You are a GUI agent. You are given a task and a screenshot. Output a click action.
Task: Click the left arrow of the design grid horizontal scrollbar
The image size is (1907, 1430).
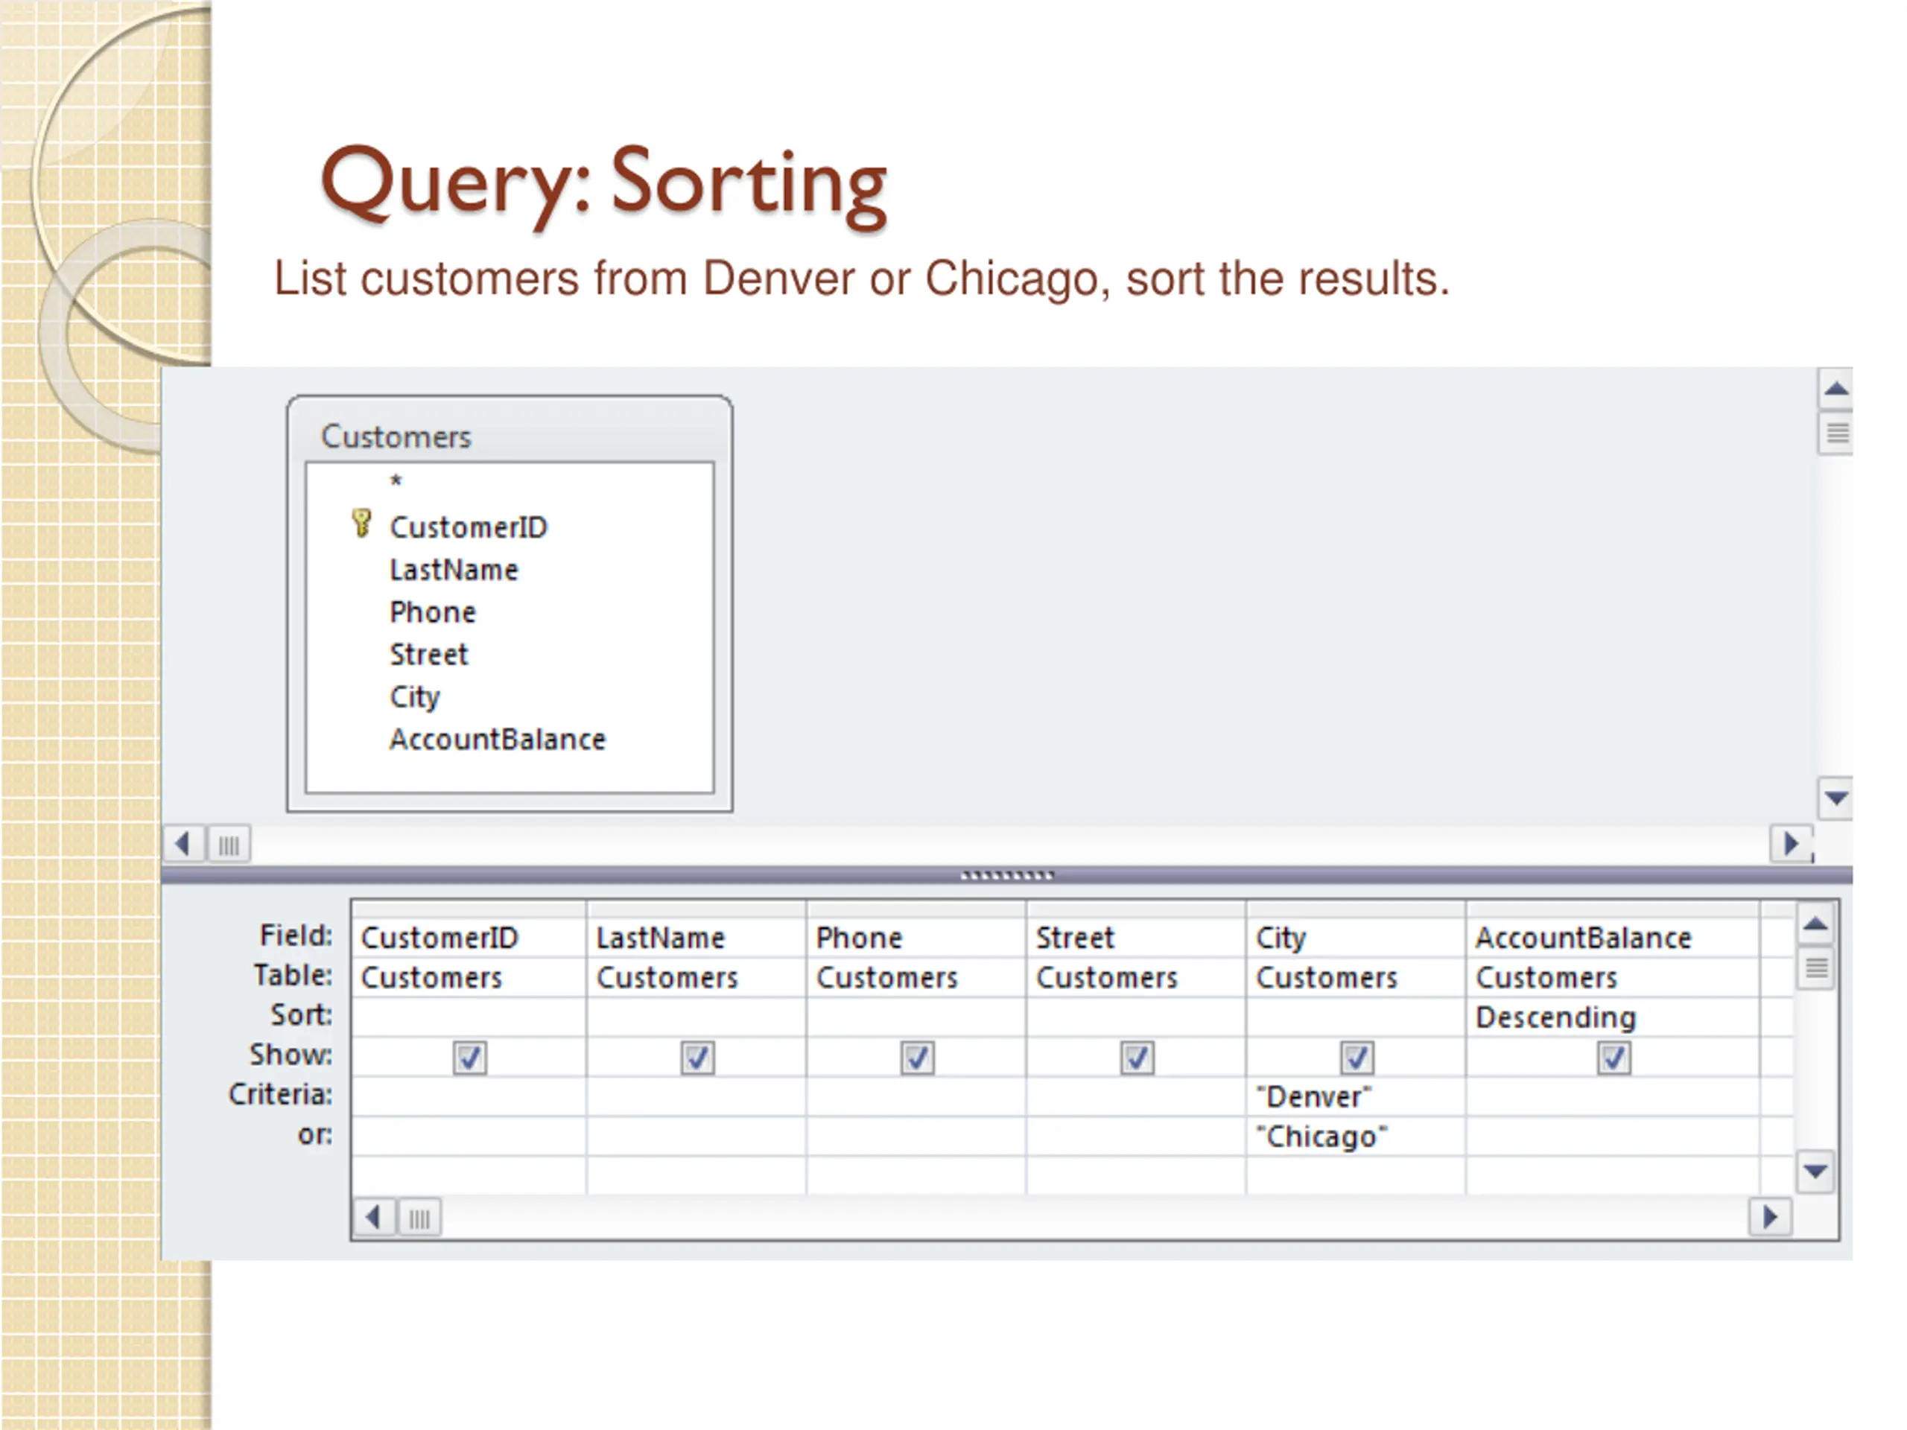click(x=374, y=1217)
